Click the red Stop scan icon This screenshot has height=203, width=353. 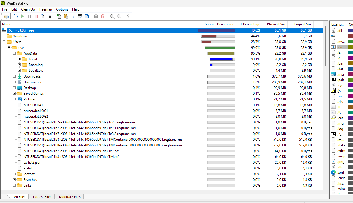point(36,16)
